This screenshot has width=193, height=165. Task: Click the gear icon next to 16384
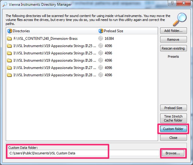coord(101,38)
